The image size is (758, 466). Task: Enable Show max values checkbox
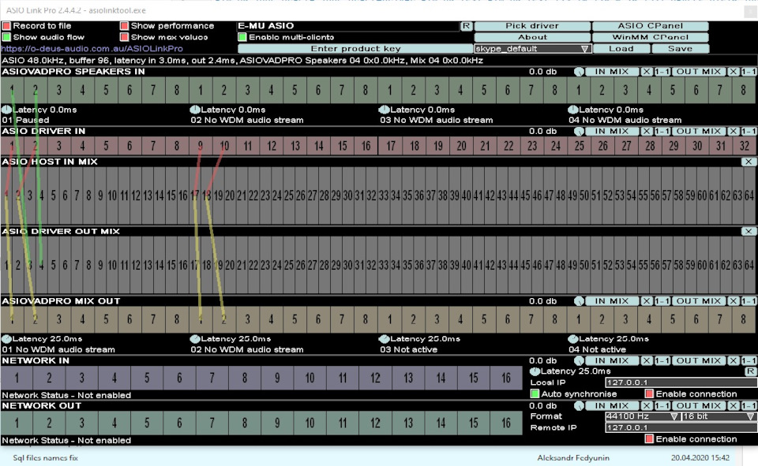[124, 37]
